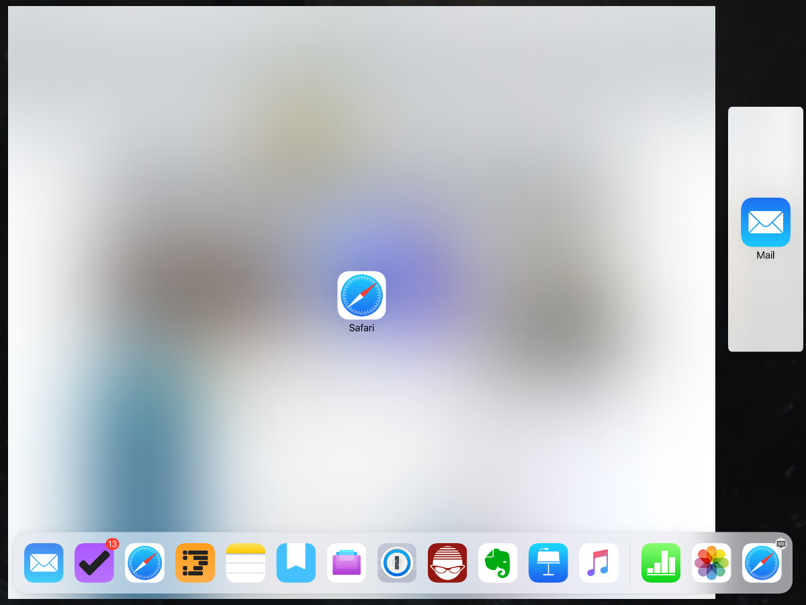This screenshot has width=806, height=605.
Task: Open Keynote from the dock
Action: coord(548,563)
